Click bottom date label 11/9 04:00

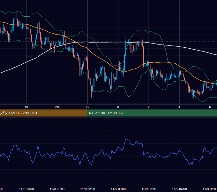pyautogui.click(x=179, y=189)
